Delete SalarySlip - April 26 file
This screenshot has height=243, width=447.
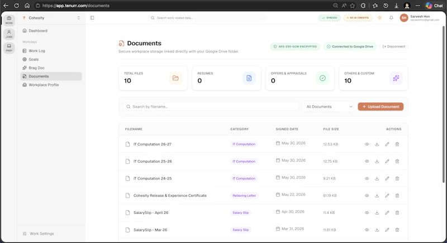(x=397, y=212)
